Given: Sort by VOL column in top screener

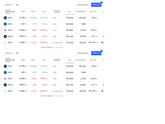Looking at the screenshot, I should click(x=69, y=12).
